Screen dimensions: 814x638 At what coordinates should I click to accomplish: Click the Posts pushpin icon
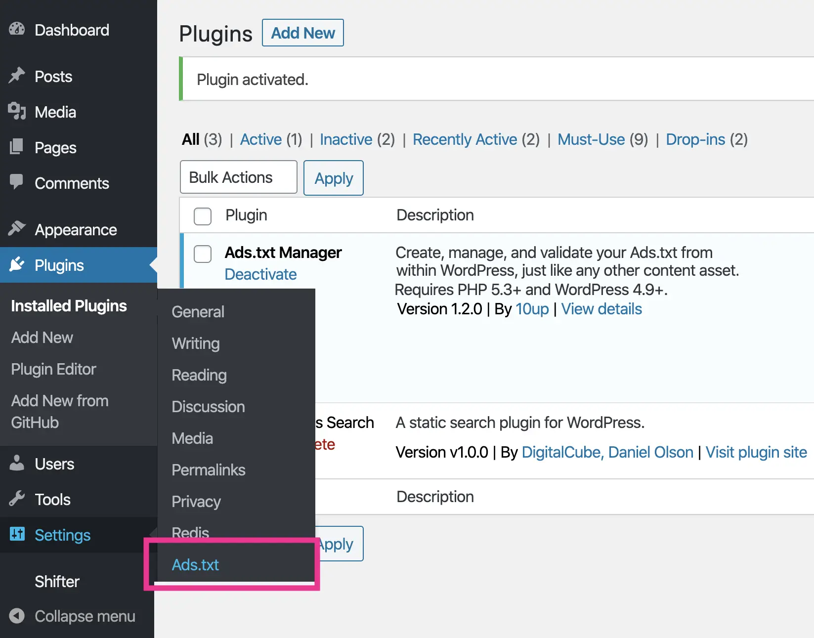[17, 76]
